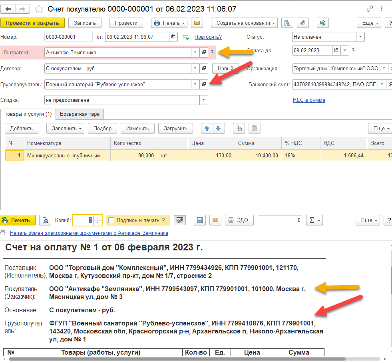
Task: Move the table row up with blue arrow
Action: (x=207, y=129)
